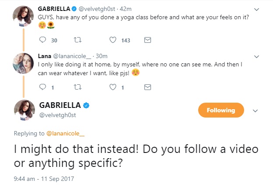Like Lana's reply tweet
273x187 pixels.
pyautogui.click(x=112, y=87)
